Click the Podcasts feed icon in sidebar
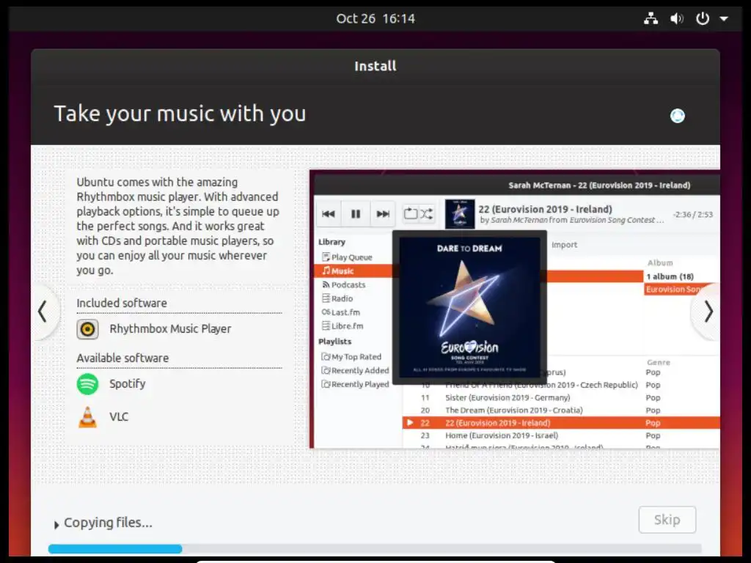751x563 pixels. 326,285
